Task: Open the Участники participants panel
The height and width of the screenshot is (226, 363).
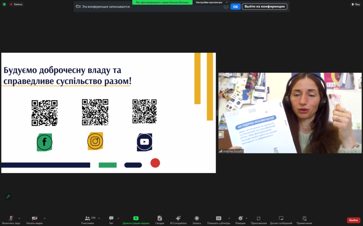Action: pyautogui.click(x=88, y=219)
